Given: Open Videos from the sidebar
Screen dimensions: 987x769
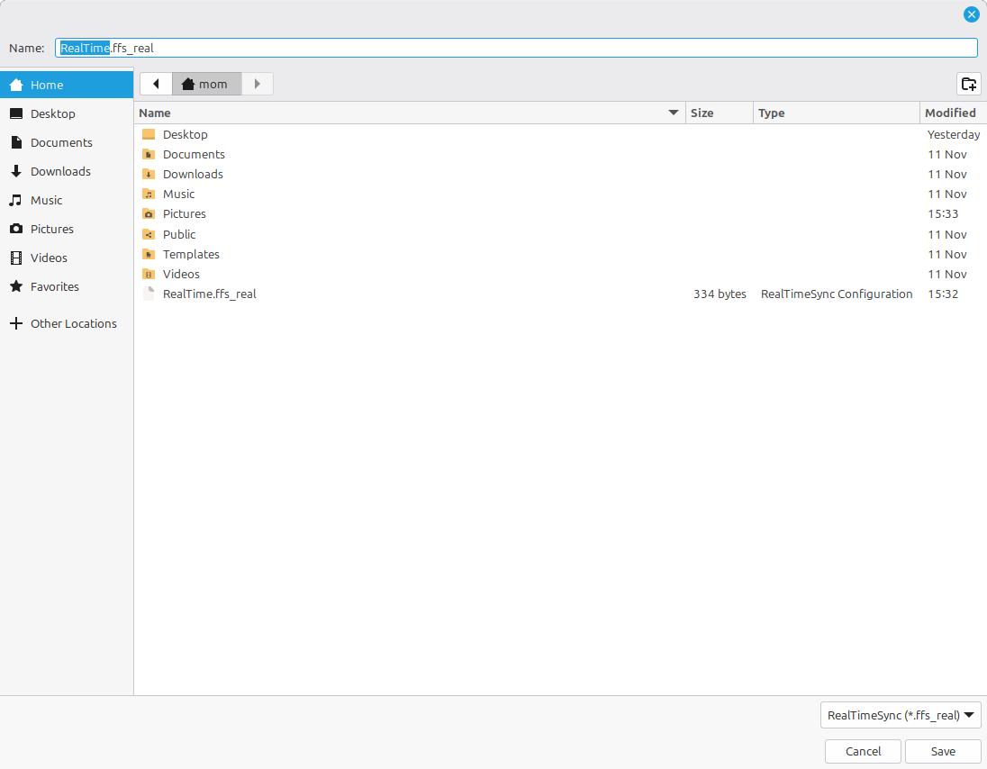Looking at the screenshot, I should [67, 258].
